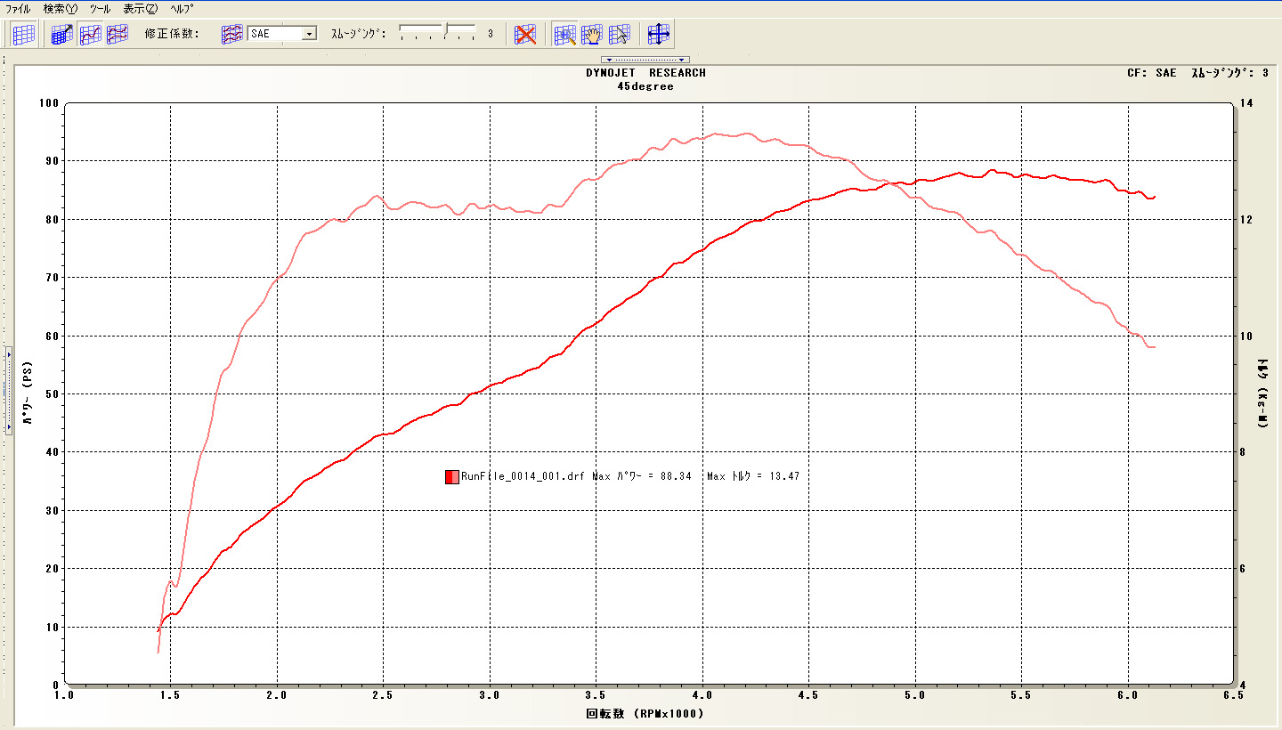The width and height of the screenshot is (1282, 730).
Task: Open the SAE correction factor dropdown
Action: click(x=310, y=34)
